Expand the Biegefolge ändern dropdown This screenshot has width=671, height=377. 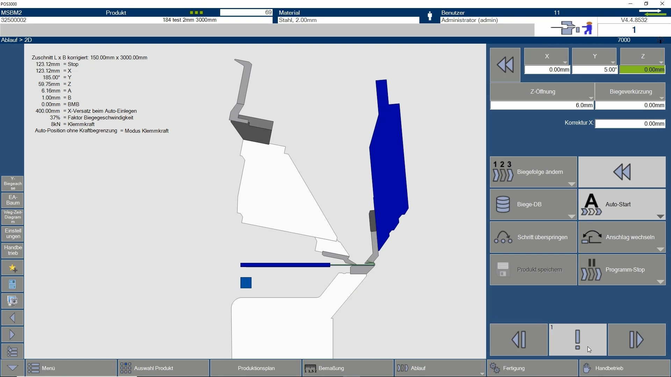coord(571,184)
